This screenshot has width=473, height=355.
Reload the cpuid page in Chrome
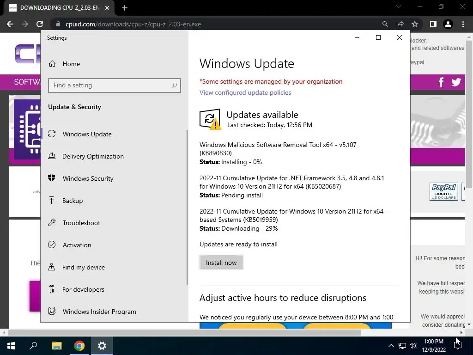pos(40,24)
